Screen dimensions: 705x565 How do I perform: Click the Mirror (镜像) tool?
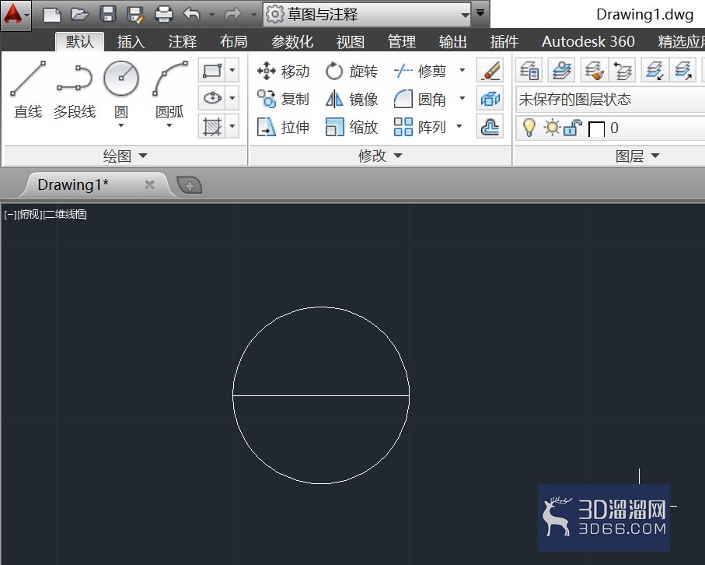[x=351, y=99]
